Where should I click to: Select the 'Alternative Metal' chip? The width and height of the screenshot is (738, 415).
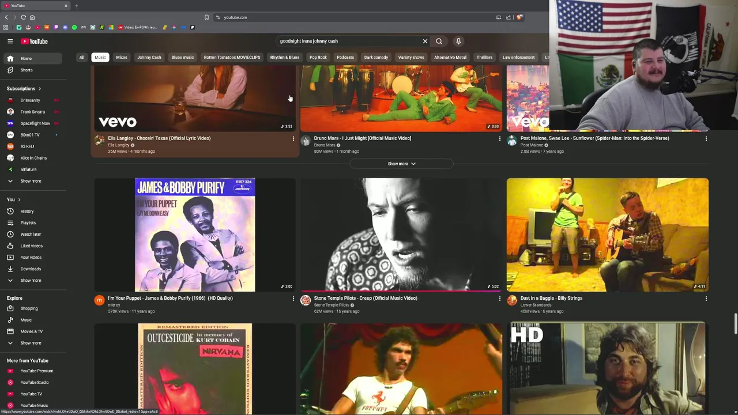tap(450, 57)
